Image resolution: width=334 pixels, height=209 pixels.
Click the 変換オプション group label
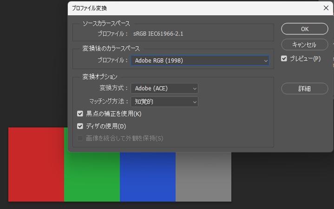[x=100, y=76]
